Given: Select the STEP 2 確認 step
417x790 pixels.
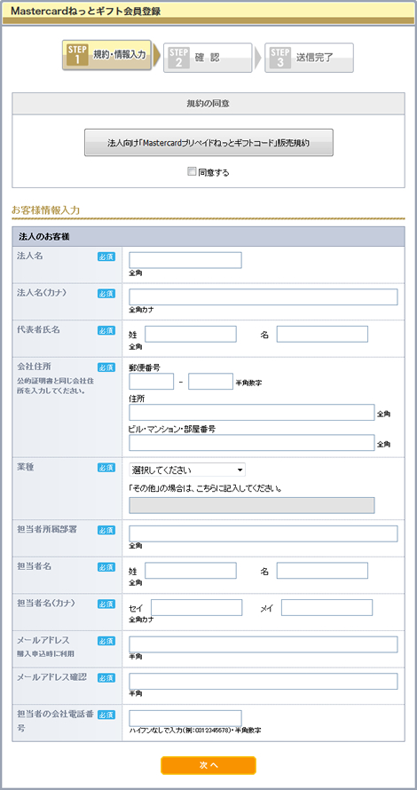Looking at the screenshot, I should coord(208,58).
